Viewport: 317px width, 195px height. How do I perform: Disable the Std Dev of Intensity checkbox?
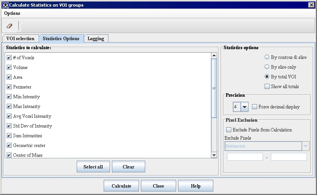pyautogui.click(x=9, y=126)
